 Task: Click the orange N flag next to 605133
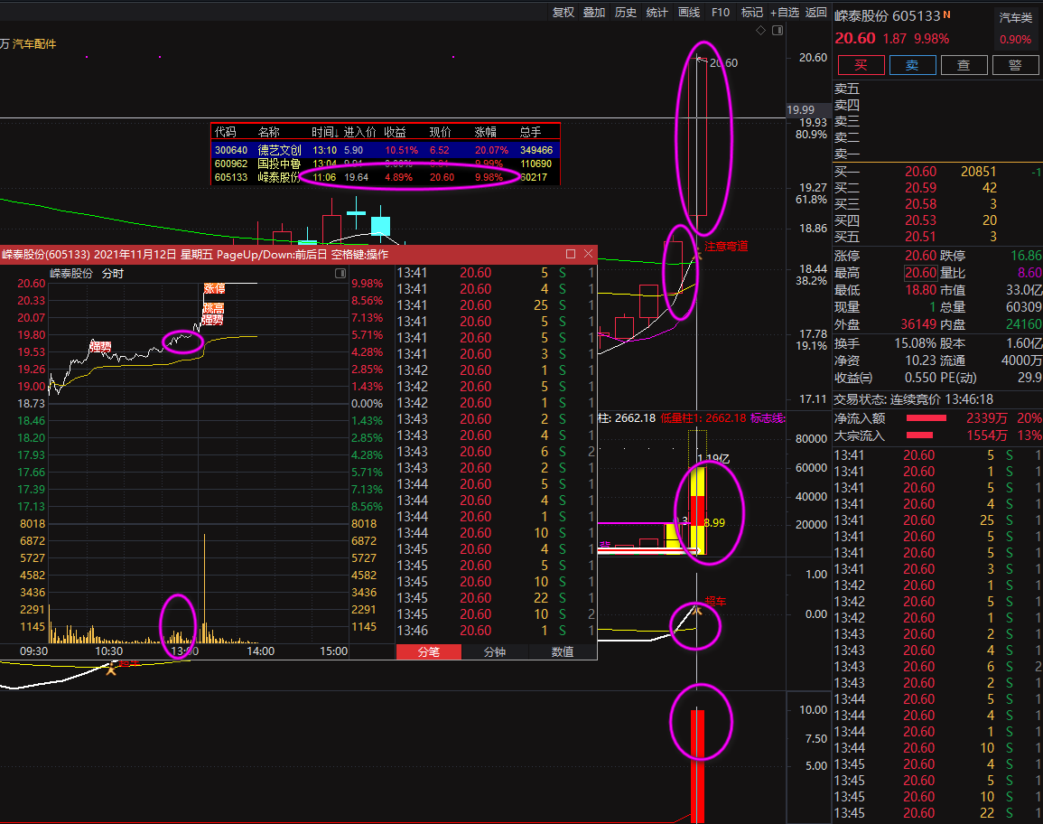pos(946,14)
